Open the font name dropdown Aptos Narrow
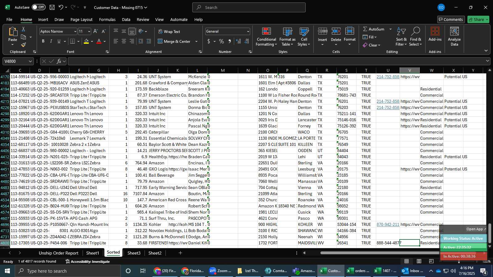The height and width of the screenshot is (277, 493). [75, 31]
